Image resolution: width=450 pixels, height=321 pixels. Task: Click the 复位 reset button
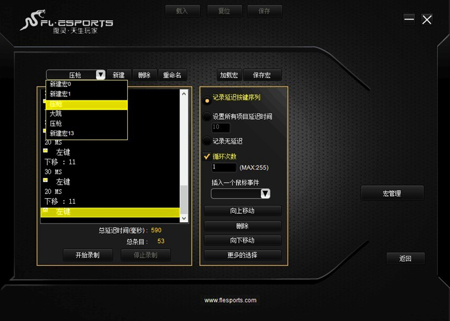(x=224, y=11)
